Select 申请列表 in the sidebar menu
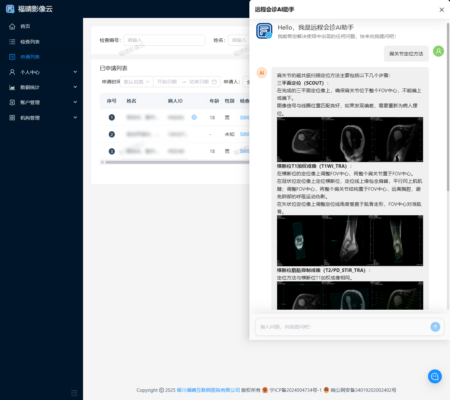The height and width of the screenshot is (400, 450). (30, 57)
